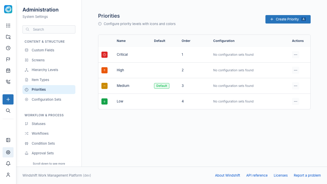
Task: Click the magnifier search icon in rail
Action: click(x=8, y=111)
